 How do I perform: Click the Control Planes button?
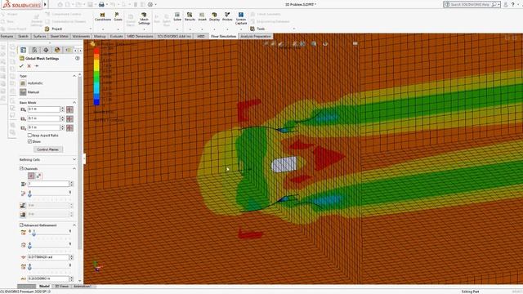(48, 149)
